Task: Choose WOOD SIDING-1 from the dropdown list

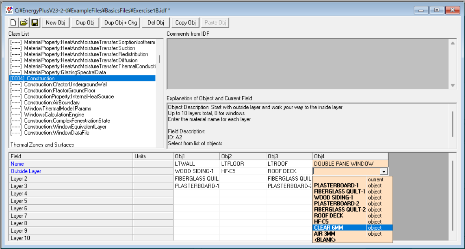Action: [353, 197]
